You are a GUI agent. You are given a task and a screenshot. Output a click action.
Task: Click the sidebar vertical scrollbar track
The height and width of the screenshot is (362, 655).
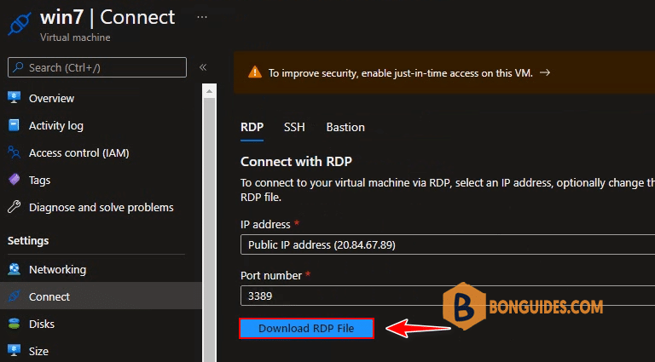pyautogui.click(x=209, y=229)
